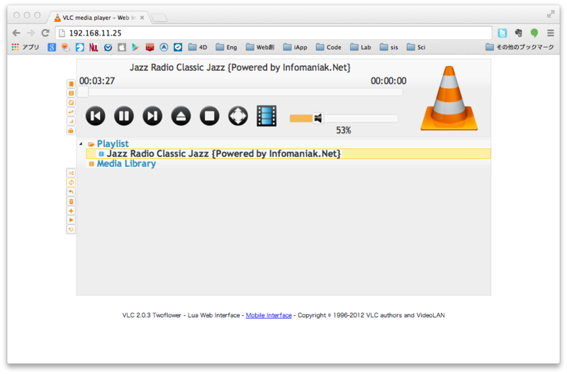
Task: Click the stream title above seek bar
Action: tap(240, 67)
